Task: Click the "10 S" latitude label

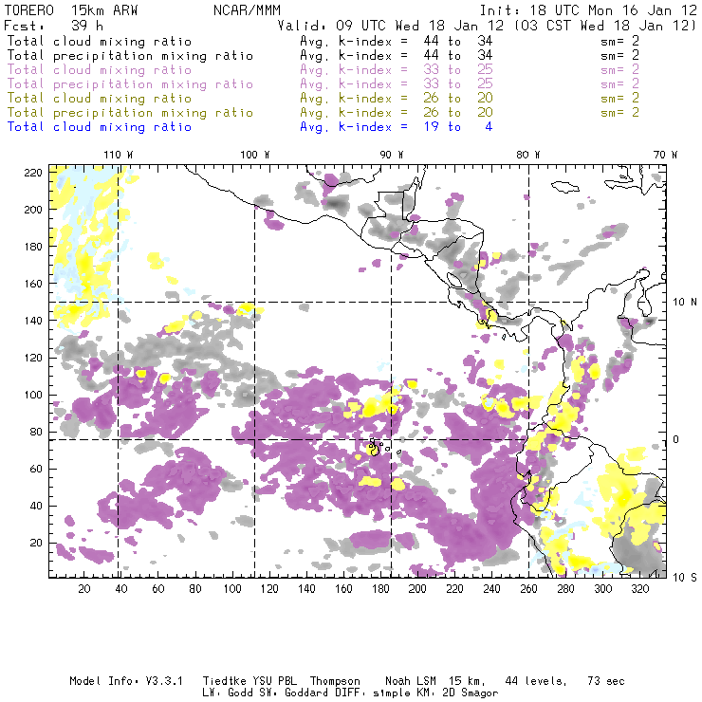Action: pos(685,578)
